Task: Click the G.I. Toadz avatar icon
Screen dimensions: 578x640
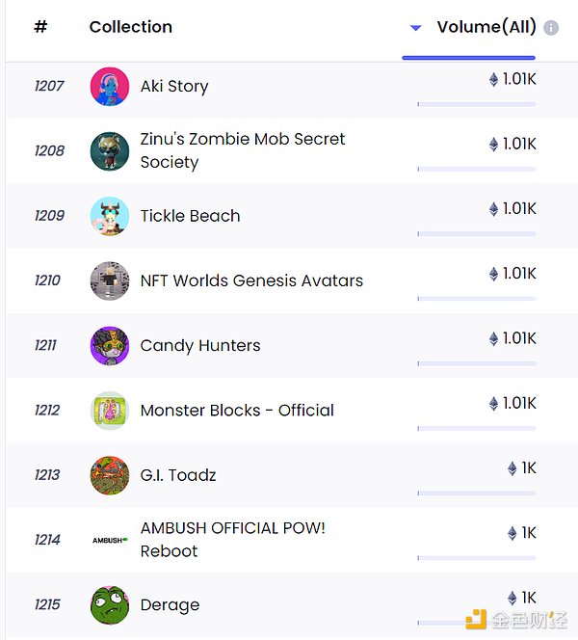Action: [109, 475]
